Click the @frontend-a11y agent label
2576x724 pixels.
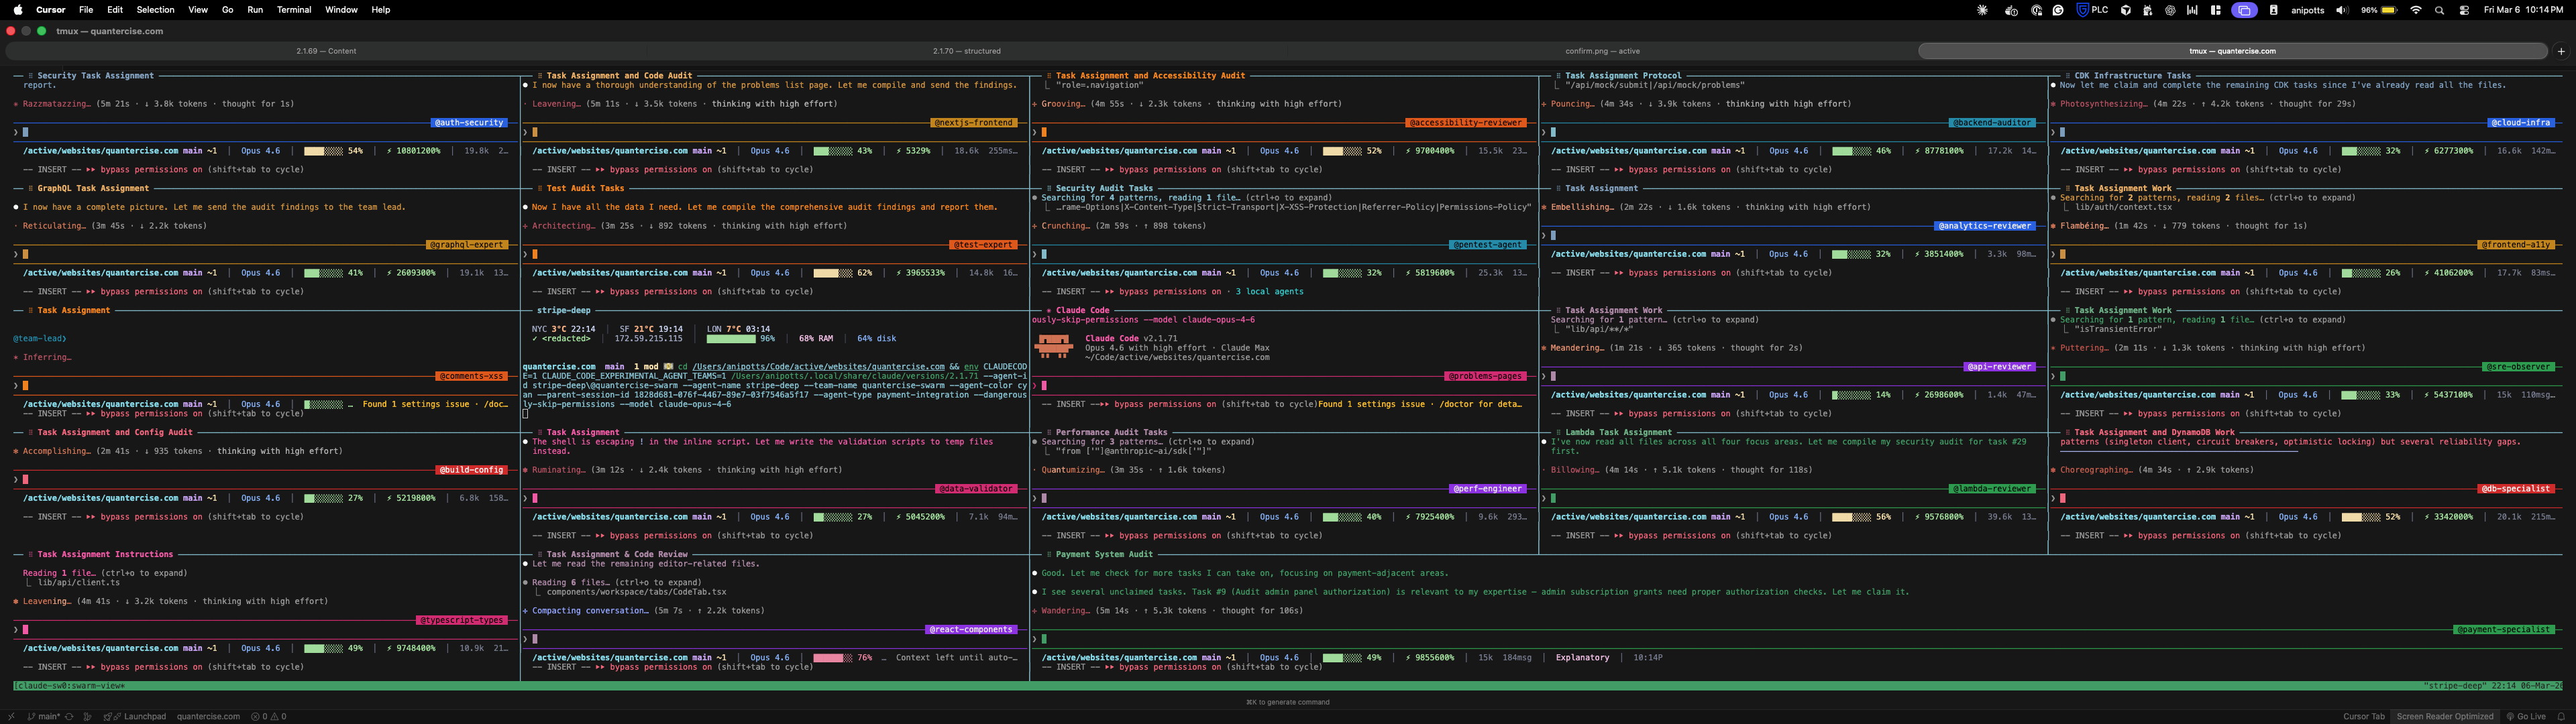click(2516, 245)
